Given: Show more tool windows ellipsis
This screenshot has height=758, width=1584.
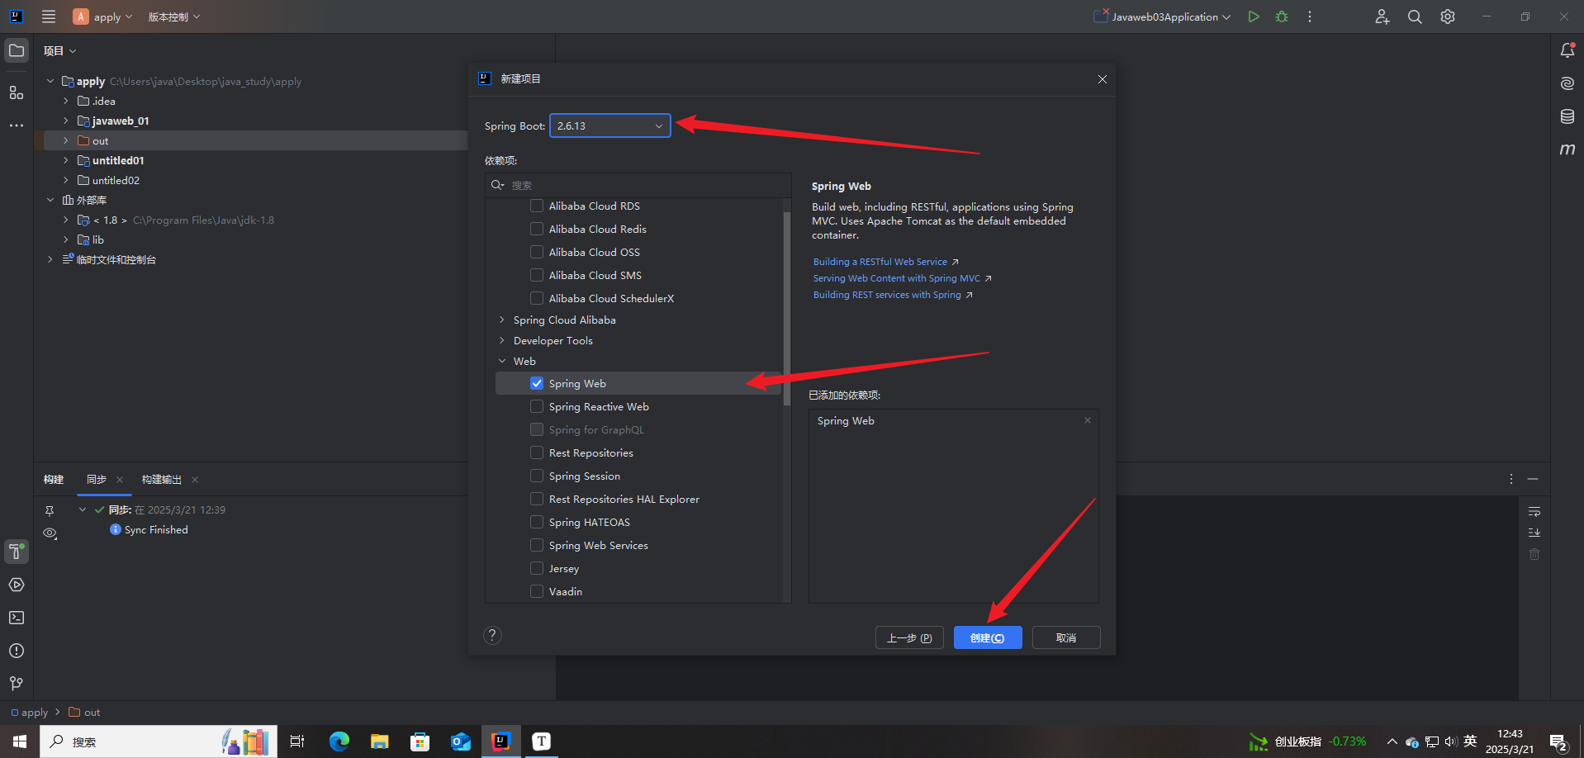Looking at the screenshot, I should (x=17, y=126).
